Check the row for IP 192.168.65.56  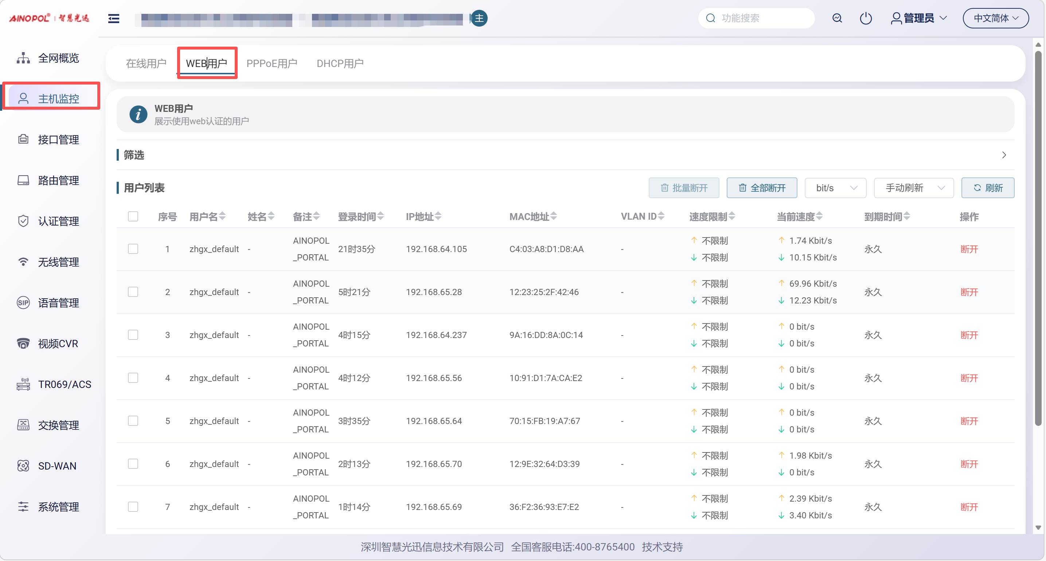tap(133, 378)
